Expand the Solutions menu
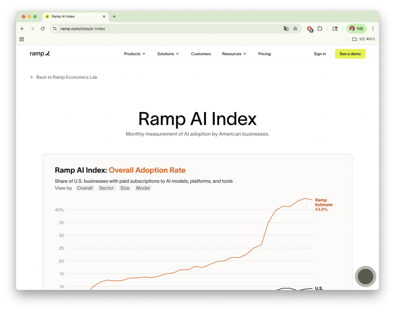The height and width of the screenshot is (311, 395). 168,54
